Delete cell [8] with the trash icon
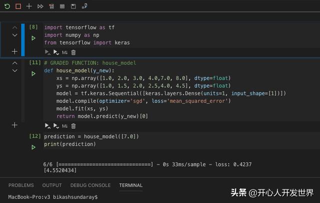This screenshot has height=203, width=320. tap(73, 52)
